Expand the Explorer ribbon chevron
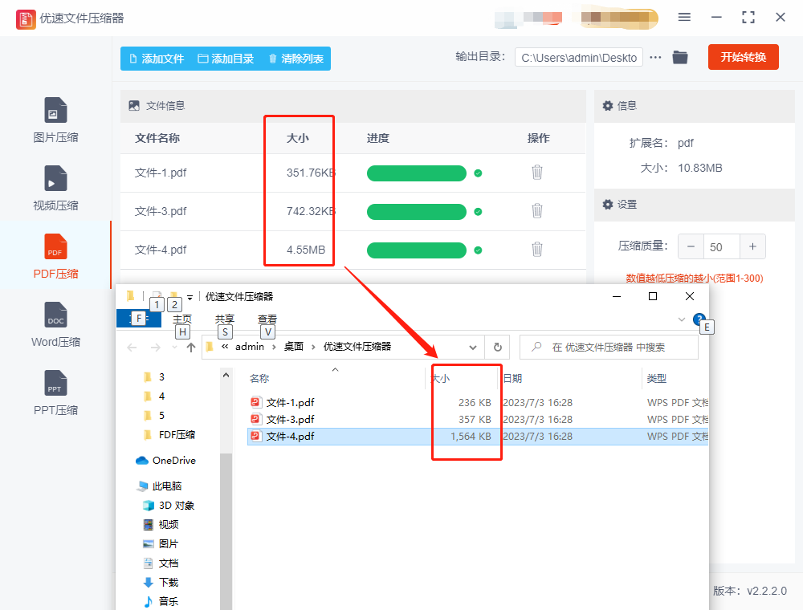This screenshot has height=610, width=803. pos(682,319)
